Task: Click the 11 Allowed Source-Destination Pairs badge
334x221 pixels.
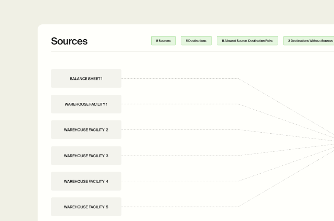Action: pos(247,41)
